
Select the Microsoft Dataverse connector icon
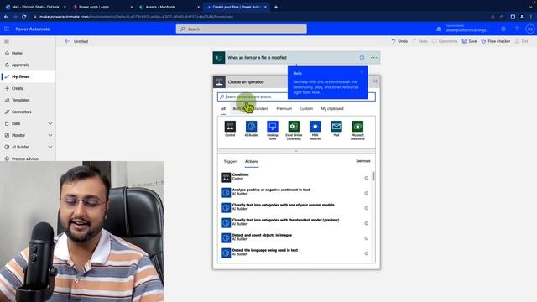pyautogui.click(x=357, y=127)
